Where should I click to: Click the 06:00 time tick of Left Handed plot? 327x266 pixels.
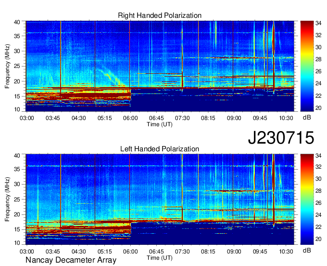click(130, 252)
